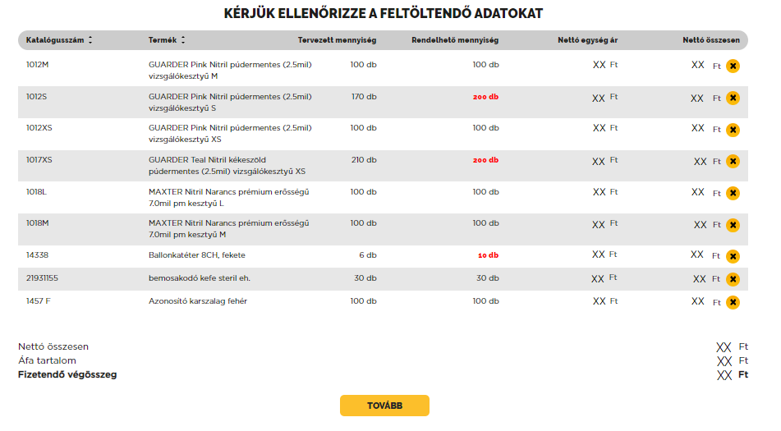Click the Fizetendő végösszeg label
781x431 pixels.
(67, 375)
